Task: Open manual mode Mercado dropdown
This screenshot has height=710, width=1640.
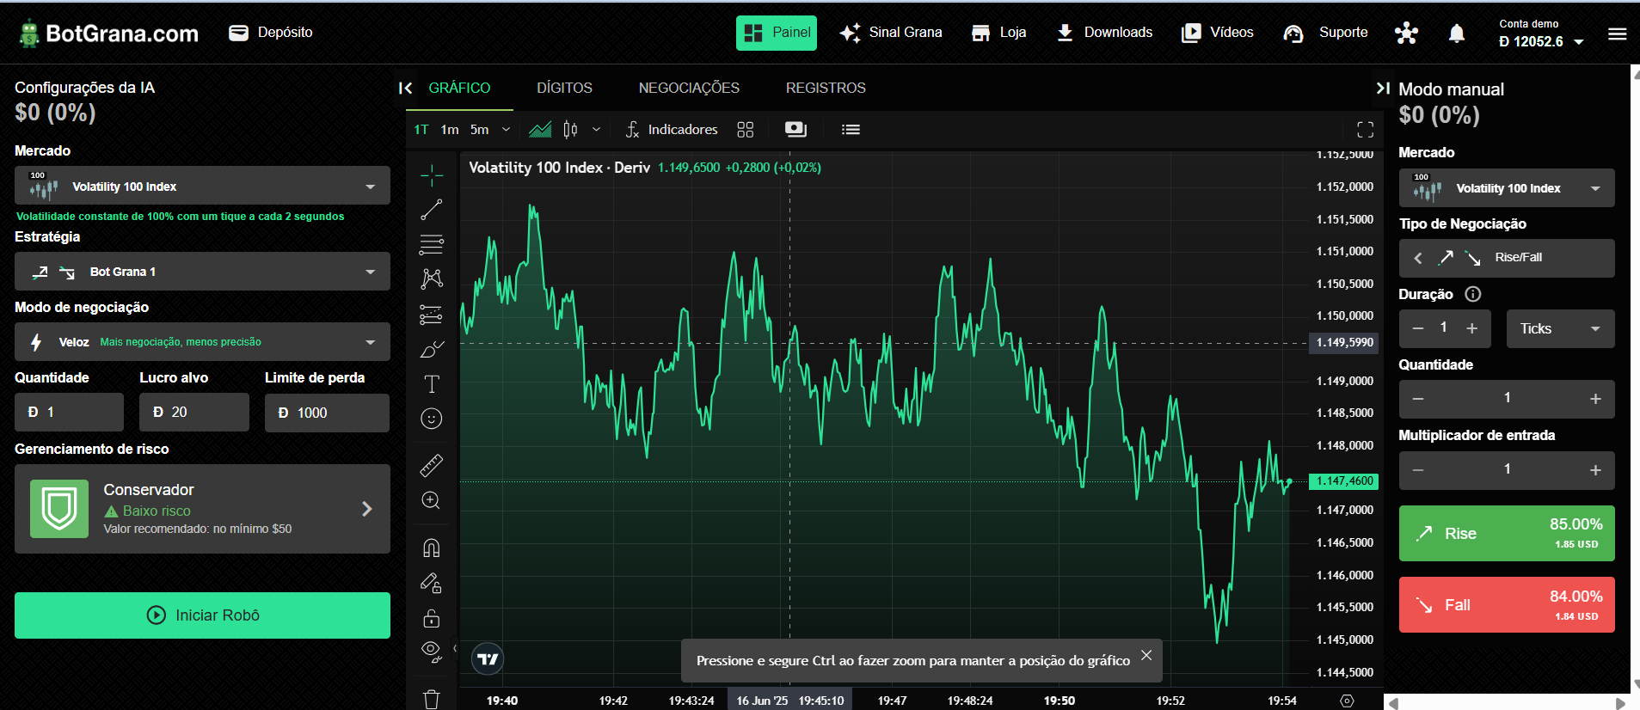Action: coord(1507,187)
